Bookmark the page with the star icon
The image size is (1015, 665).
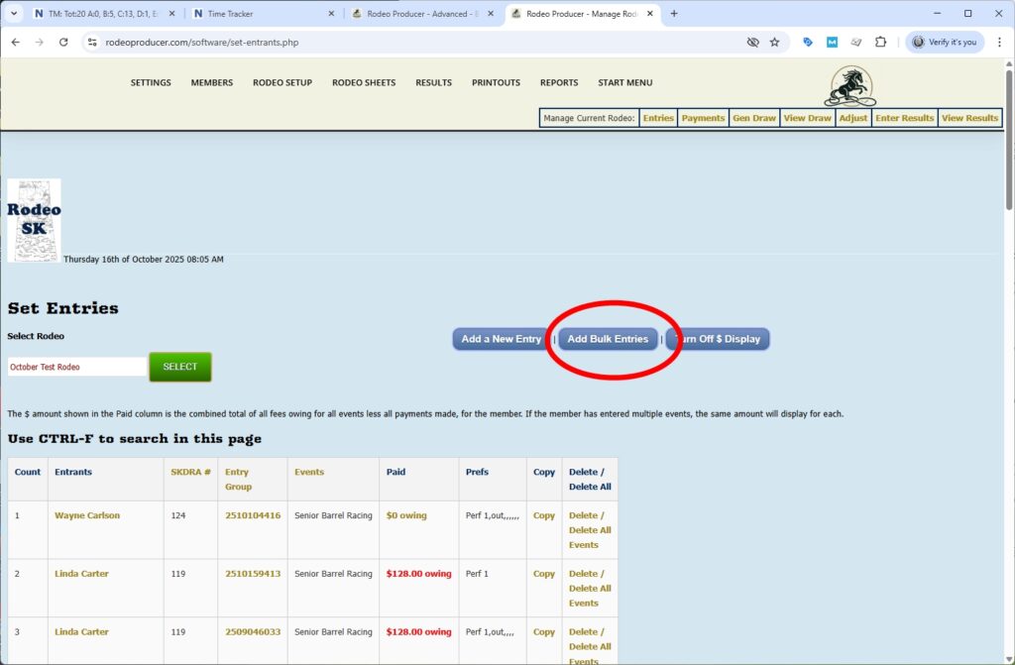tap(775, 42)
